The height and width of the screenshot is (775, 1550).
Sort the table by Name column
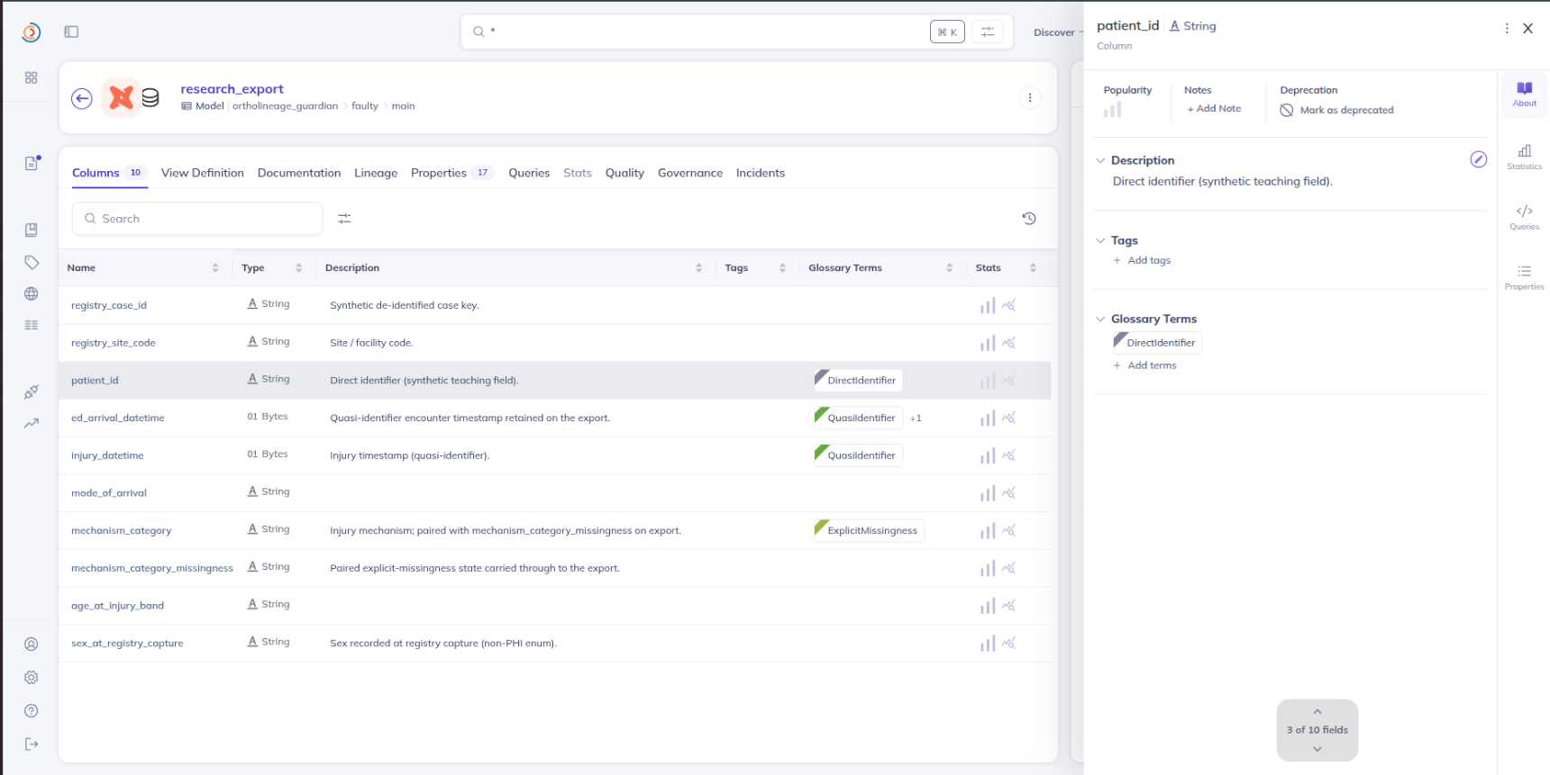pos(215,268)
